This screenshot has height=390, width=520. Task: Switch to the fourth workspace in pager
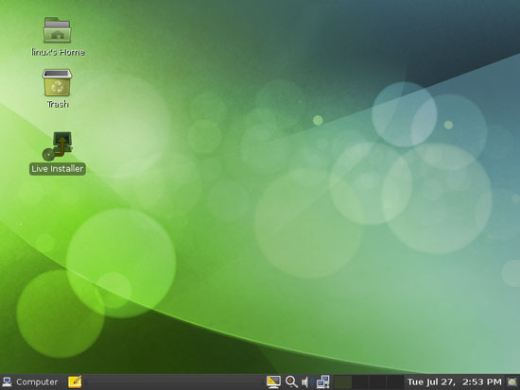tap(395, 382)
